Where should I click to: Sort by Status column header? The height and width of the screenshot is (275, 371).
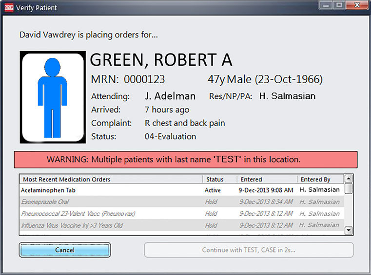[x=219, y=179]
